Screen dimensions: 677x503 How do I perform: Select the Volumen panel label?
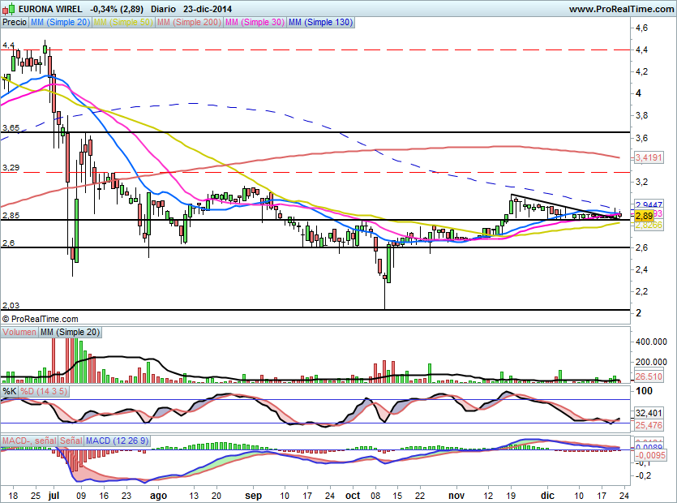[x=19, y=332]
